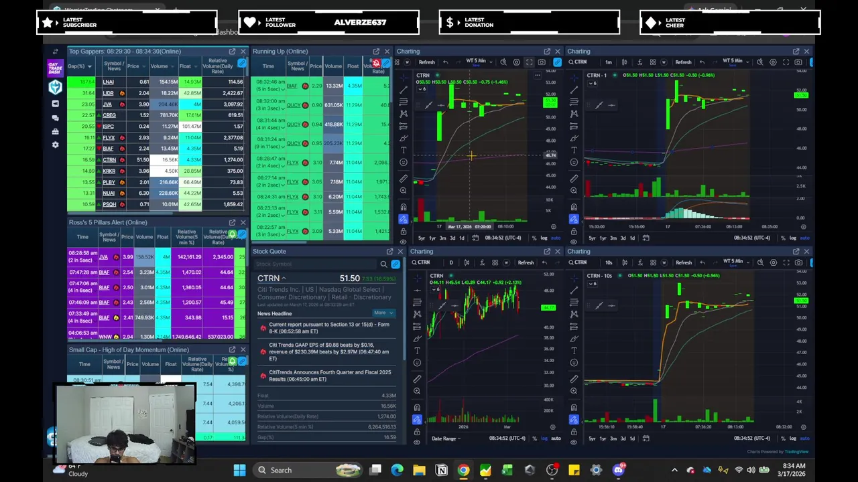Open LNAI symbol in Top Gappers
Viewport: 858px width, 482px height.
(109, 82)
